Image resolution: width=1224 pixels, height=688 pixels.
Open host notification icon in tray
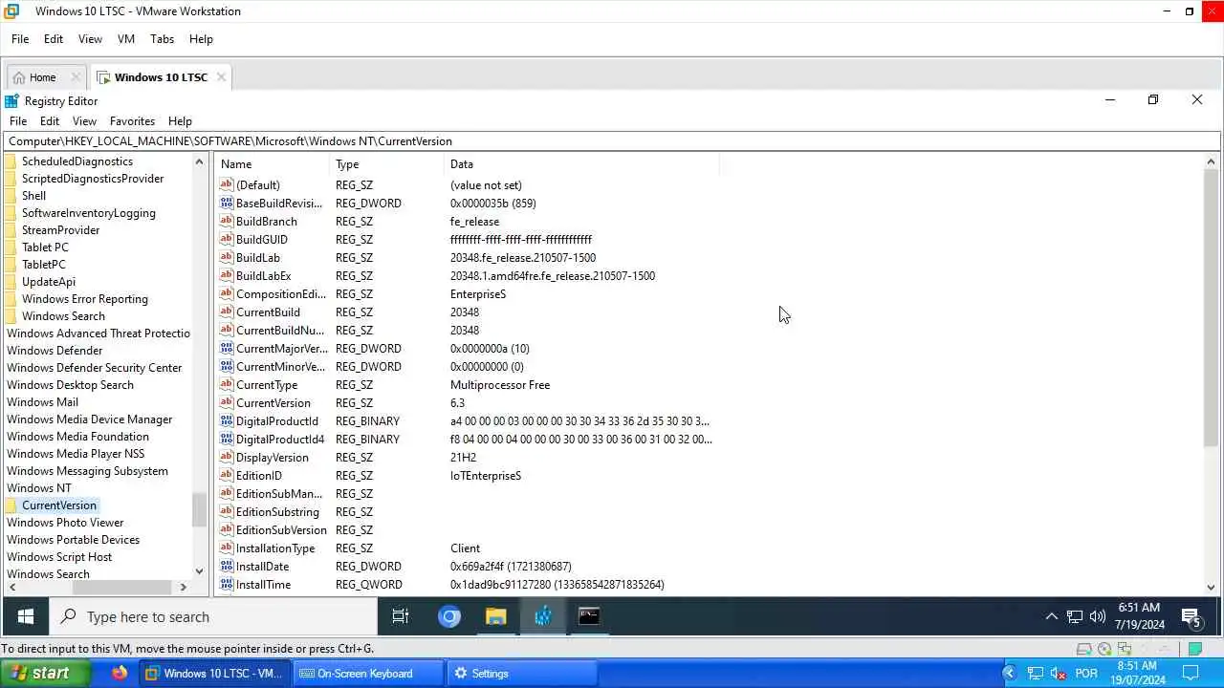tap(1191, 674)
